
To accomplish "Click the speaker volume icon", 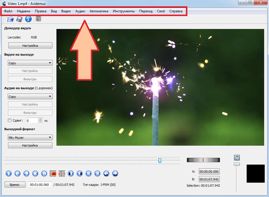I will coord(237,157).
